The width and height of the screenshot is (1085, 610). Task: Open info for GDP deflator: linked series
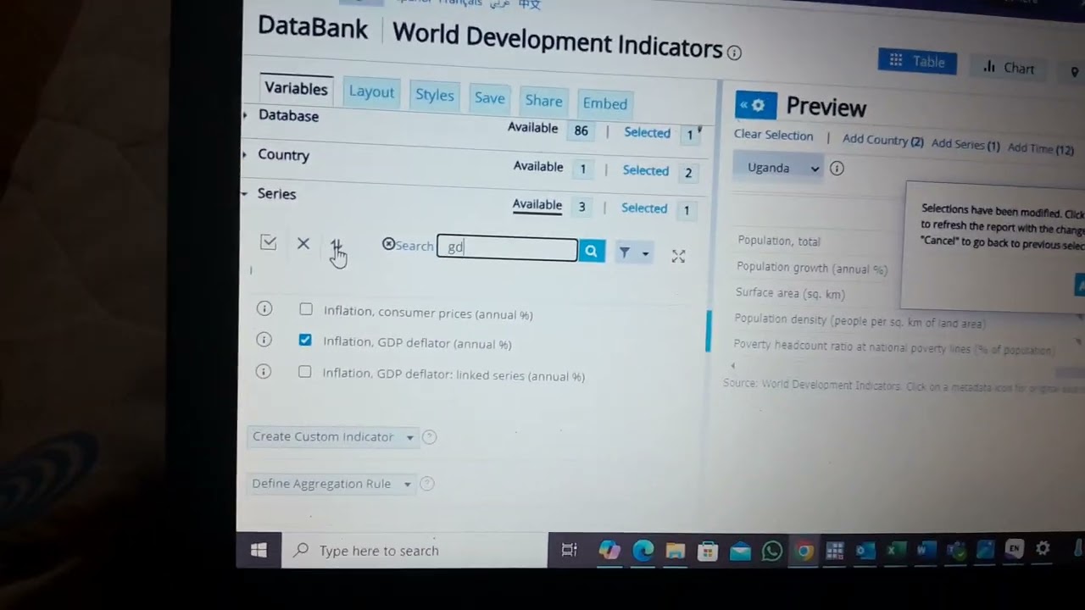[x=264, y=371]
